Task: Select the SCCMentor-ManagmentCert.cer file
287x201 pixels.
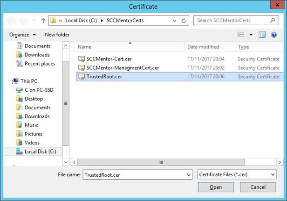Action: click(123, 68)
